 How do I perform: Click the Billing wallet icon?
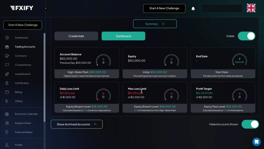(7, 92)
